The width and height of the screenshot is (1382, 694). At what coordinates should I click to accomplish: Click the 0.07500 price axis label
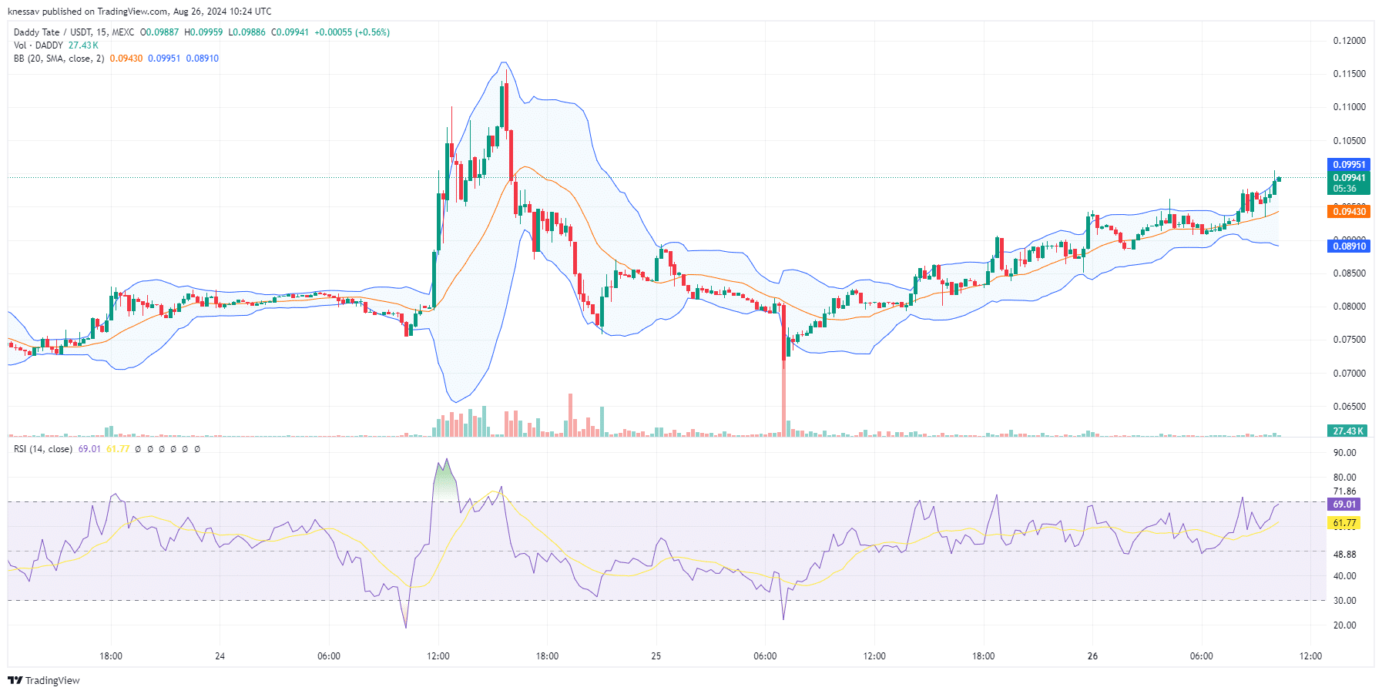[1350, 340]
